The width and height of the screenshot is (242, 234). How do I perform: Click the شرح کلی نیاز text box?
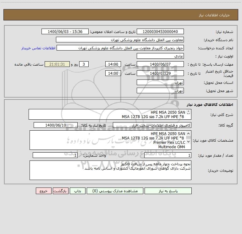[110, 114]
